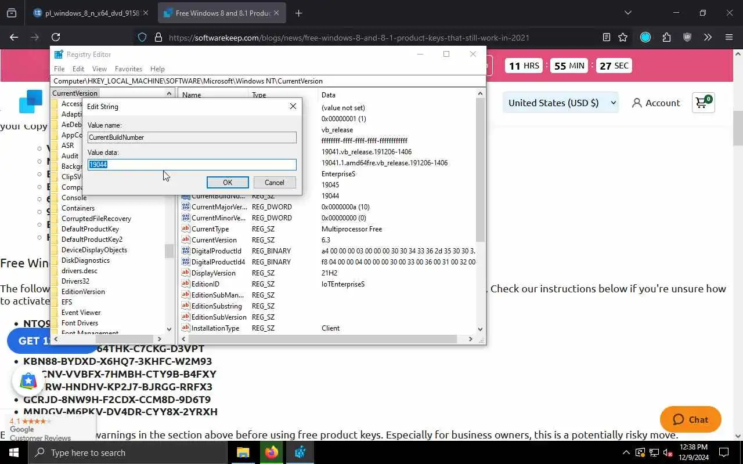Click the InstallationType value icon
Image resolution: width=743 pixels, height=464 pixels.
(x=186, y=328)
